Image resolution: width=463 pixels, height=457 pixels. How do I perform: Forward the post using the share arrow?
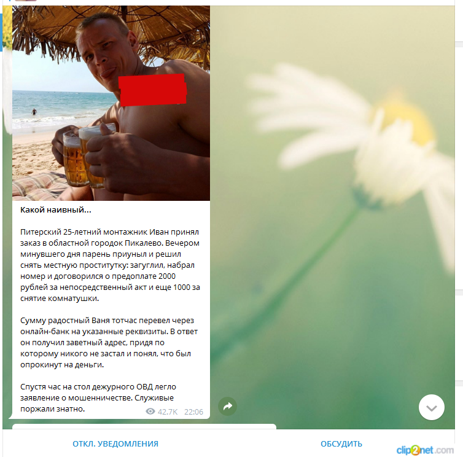[227, 406]
